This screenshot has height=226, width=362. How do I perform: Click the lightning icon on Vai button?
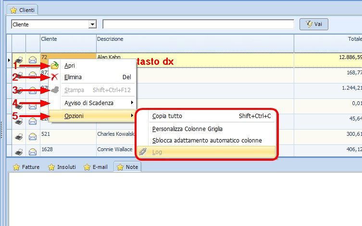[309, 24]
